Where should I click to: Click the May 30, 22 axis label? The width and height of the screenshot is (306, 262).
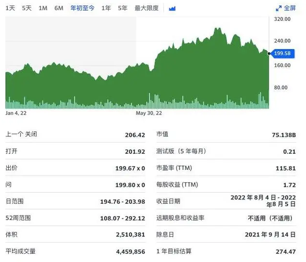(x=149, y=113)
